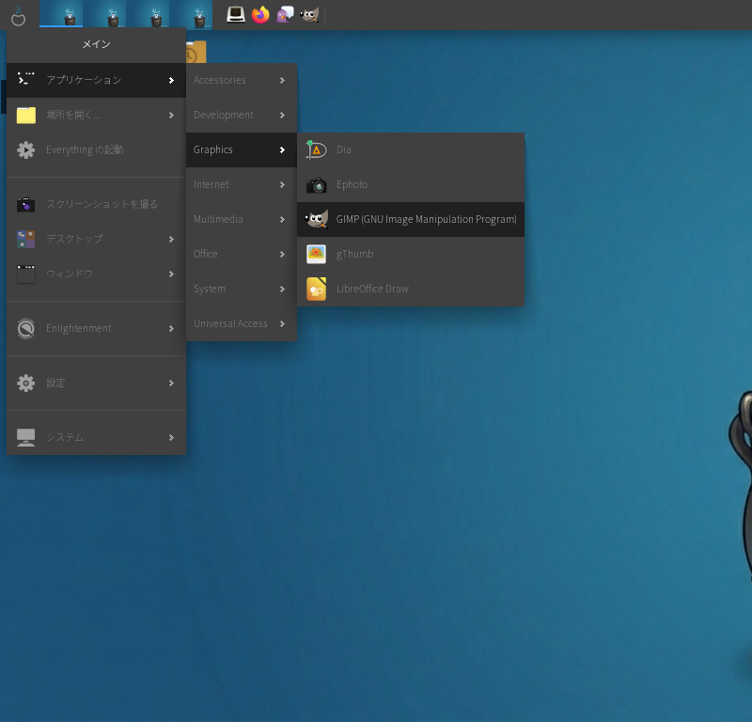Click the gear icon beside Everything の起動

[x=26, y=150]
